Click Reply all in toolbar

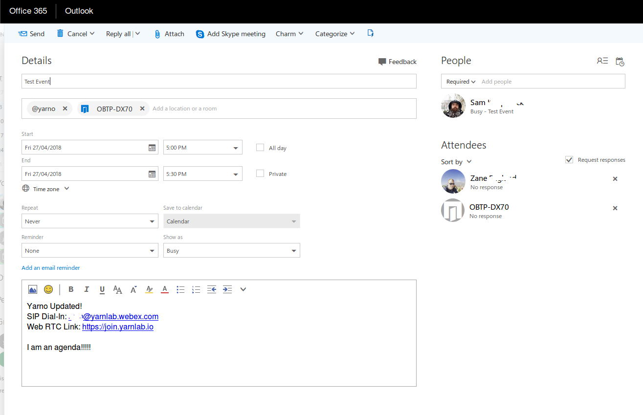click(118, 34)
